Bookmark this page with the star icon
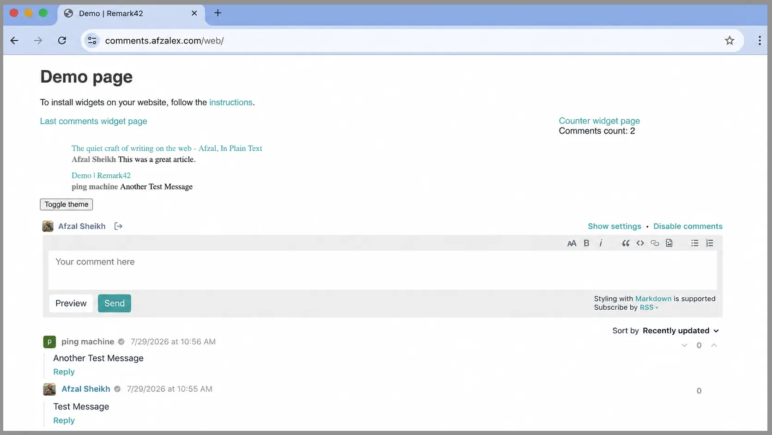Viewport: 772px width, 435px height. coord(730,41)
